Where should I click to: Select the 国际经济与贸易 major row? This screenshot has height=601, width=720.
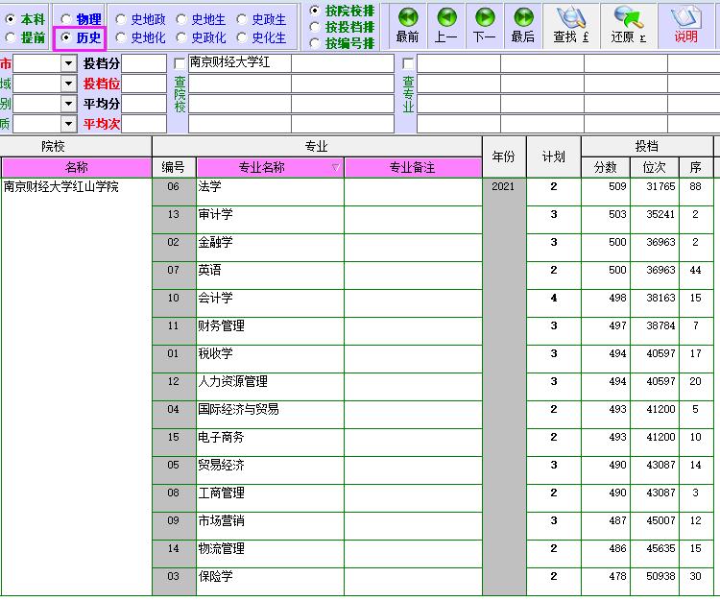pyautogui.click(x=270, y=415)
